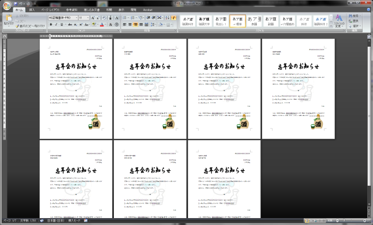The height and width of the screenshot is (225, 373).
Task: Save document via Quick Access toolbar
Action: click(16, 4)
